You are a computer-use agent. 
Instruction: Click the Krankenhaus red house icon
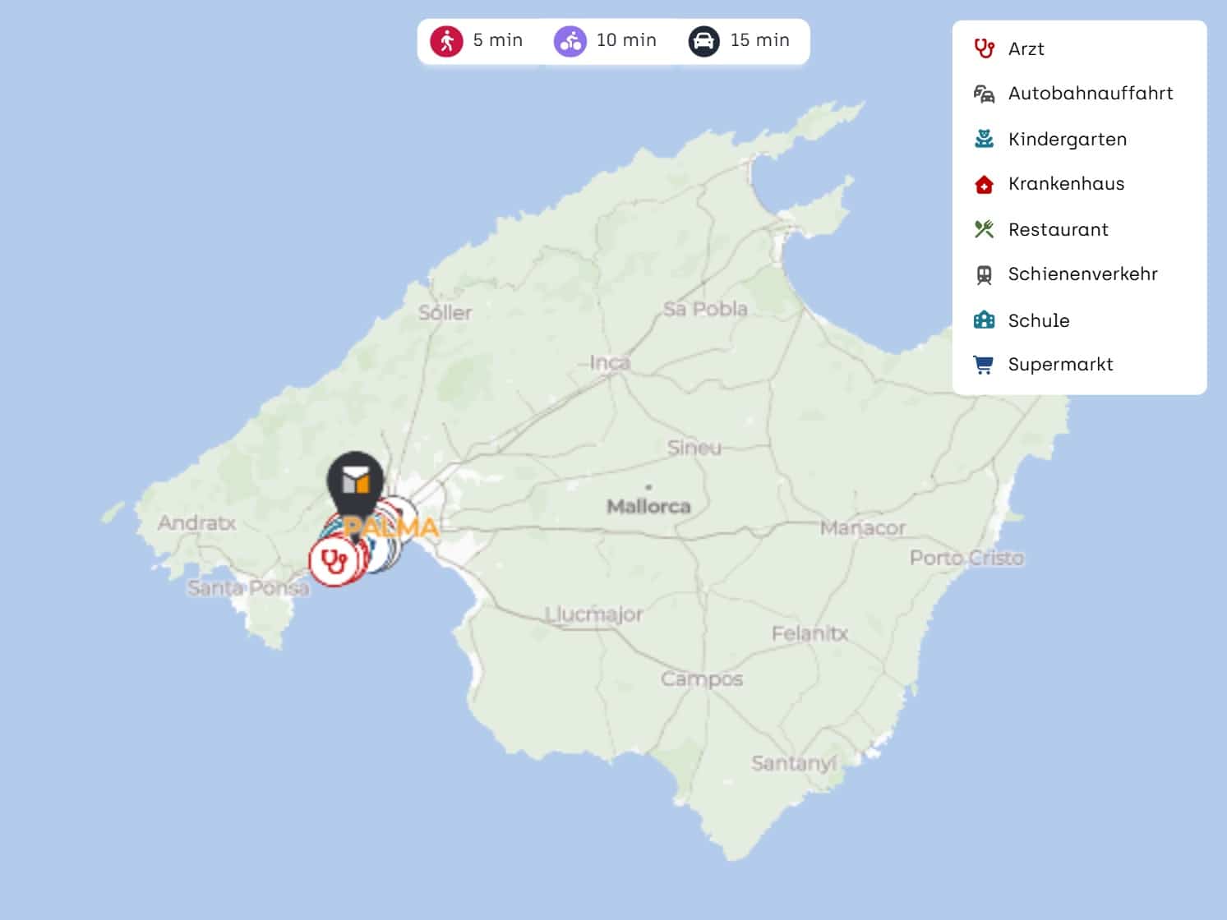click(x=984, y=184)
